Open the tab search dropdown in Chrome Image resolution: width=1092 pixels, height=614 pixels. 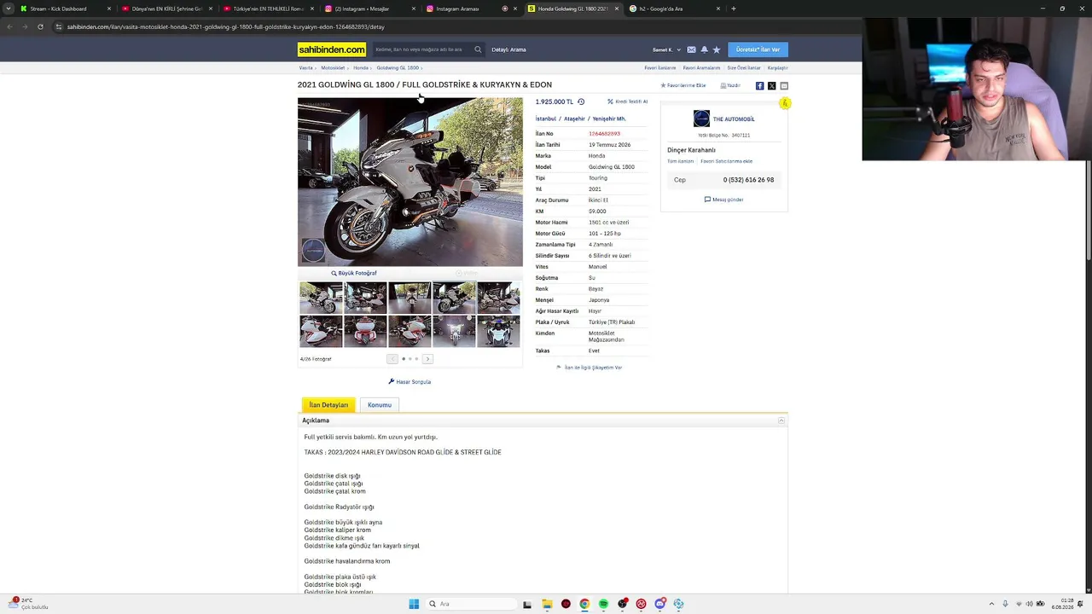coord(9,9)
